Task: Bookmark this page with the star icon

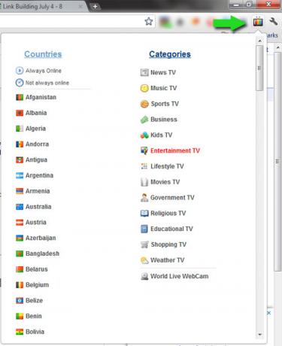Action: click(x=149, y=22)
